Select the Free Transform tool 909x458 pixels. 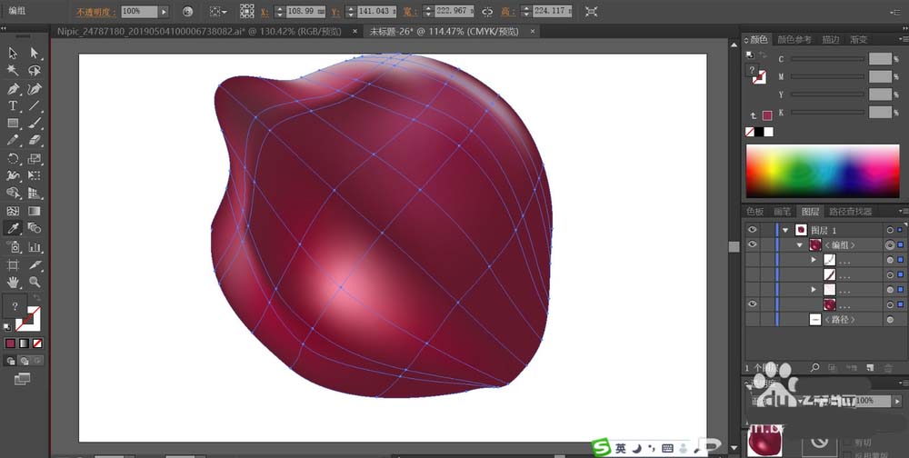click(35, 175)
